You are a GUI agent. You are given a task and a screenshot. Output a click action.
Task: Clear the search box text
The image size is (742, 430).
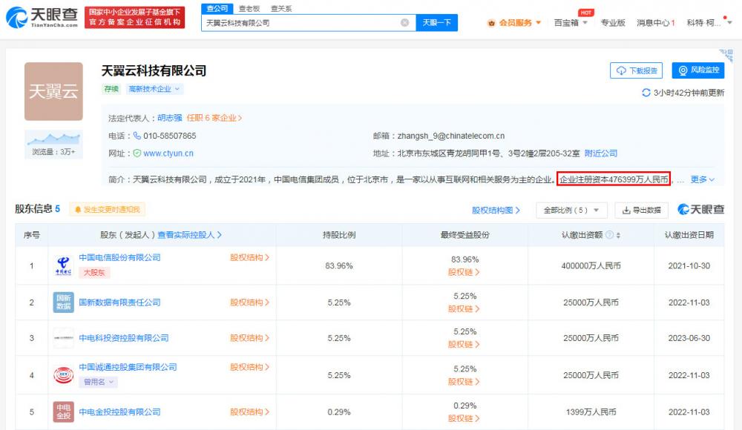tap(404, 23)
